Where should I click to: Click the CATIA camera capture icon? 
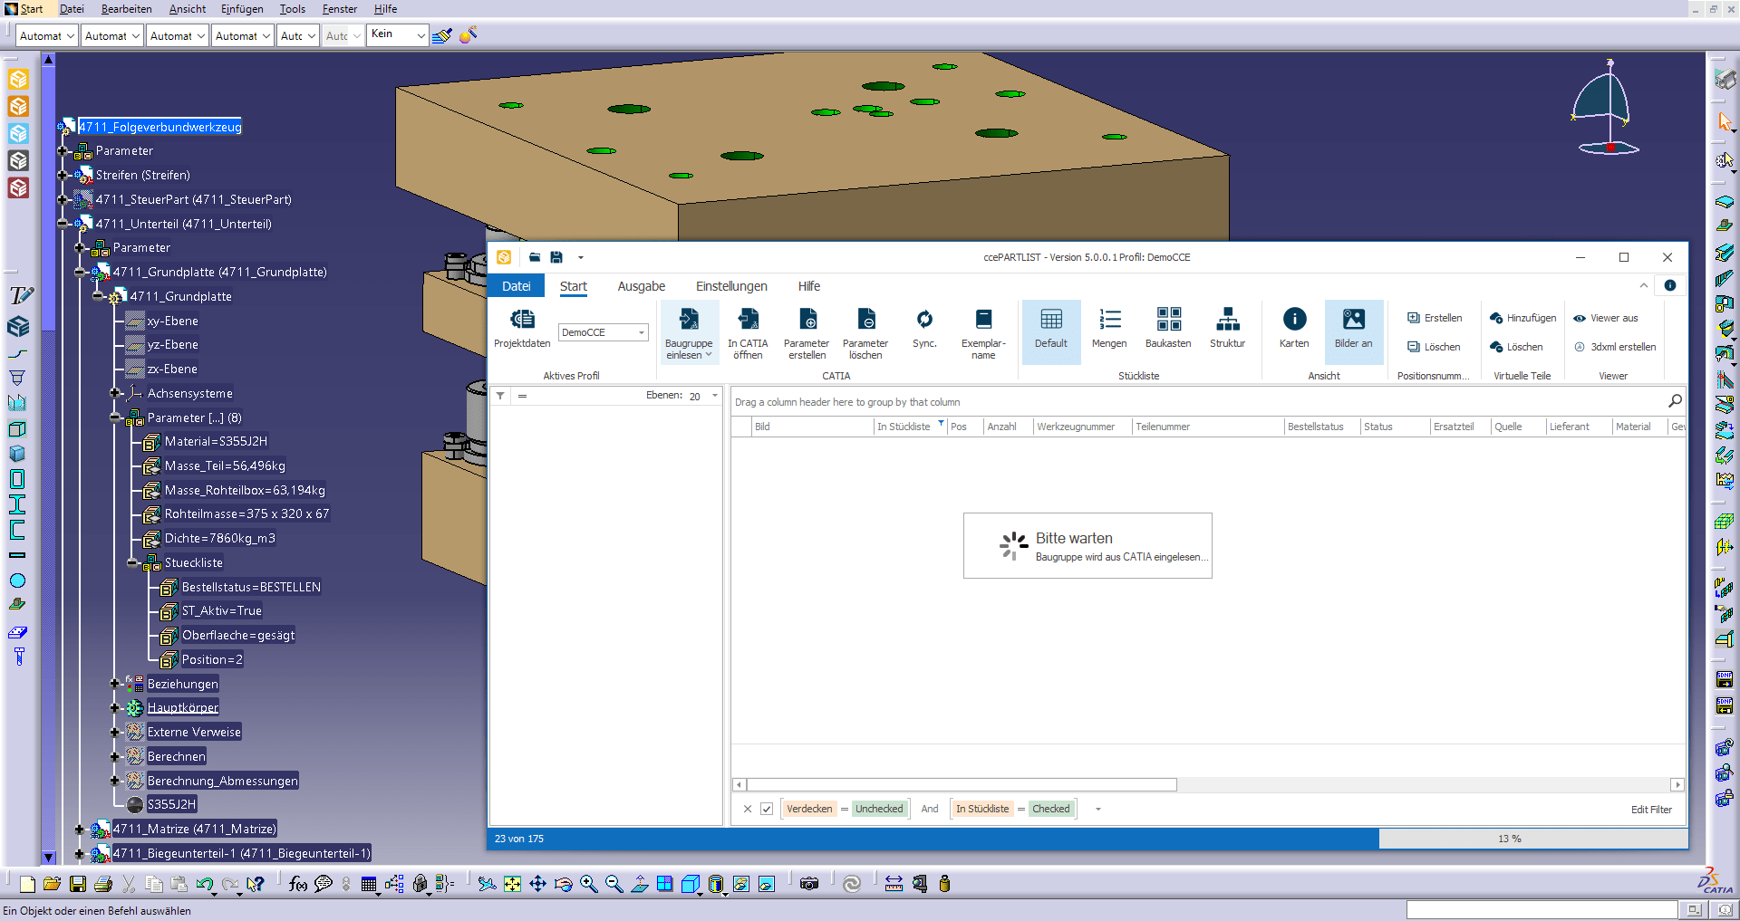point(809,884)
